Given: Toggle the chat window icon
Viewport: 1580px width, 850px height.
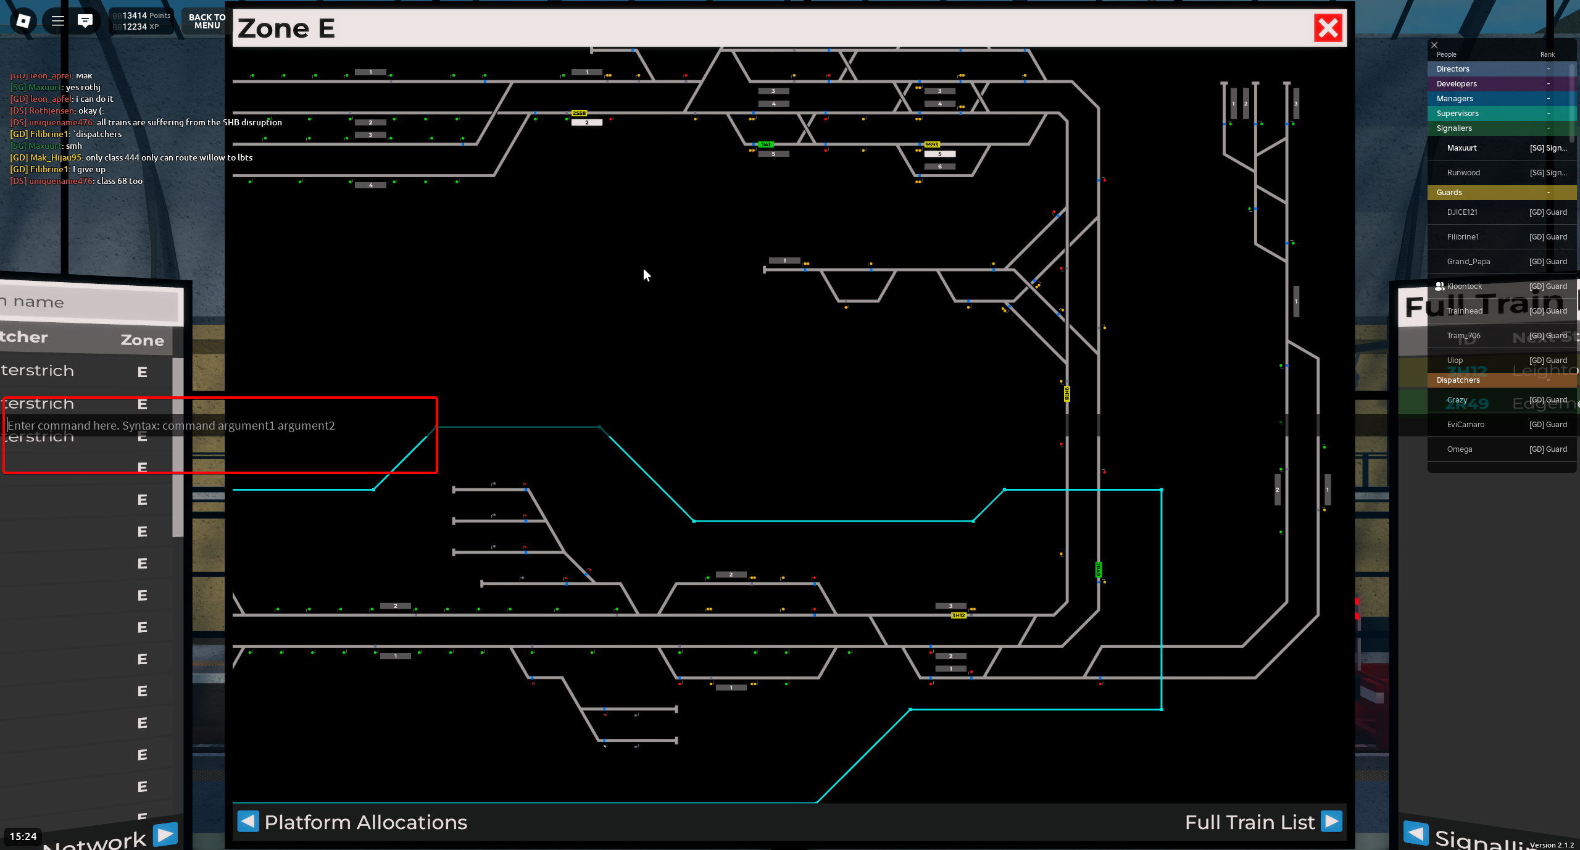Looking at the screenshot, I should pyautogui.click(x=85, y=21).
